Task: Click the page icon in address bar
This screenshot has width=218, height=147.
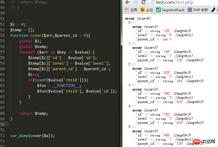Action: [x=152, y=2]
